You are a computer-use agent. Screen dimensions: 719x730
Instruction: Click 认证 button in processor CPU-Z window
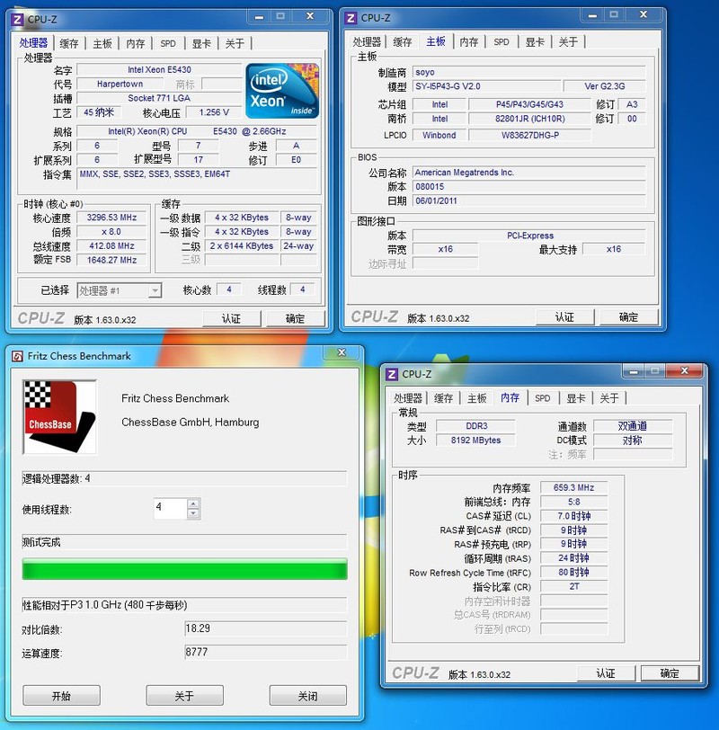pos(231,319)
